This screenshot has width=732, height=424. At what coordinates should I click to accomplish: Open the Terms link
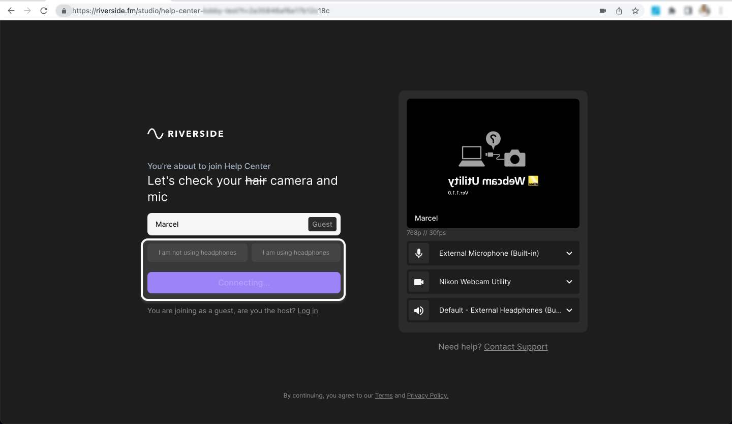[x=384, y=396]
